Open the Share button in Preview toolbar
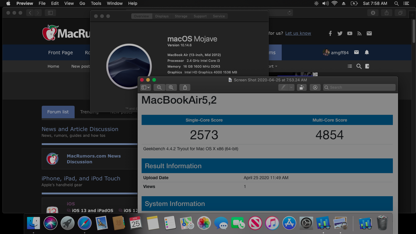 pyautogui.click(x=185, y=87)
